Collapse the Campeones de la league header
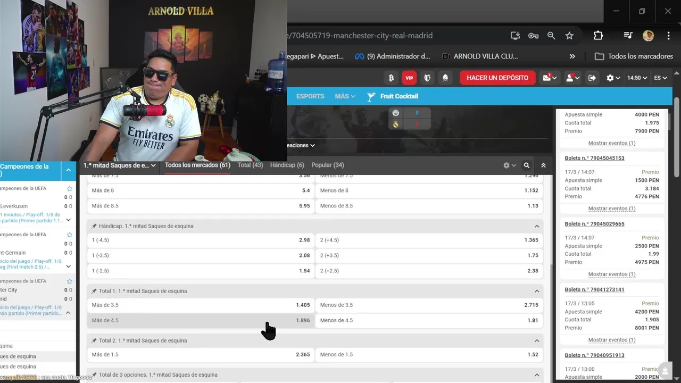The image size is (681, 383). coord(69,171)
